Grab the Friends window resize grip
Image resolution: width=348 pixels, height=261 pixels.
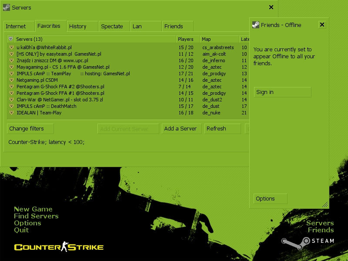(x=325, y=204)
